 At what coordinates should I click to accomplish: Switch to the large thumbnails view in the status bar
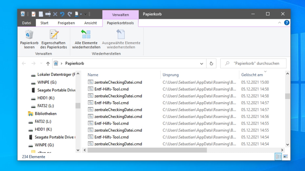pos(285,157)
